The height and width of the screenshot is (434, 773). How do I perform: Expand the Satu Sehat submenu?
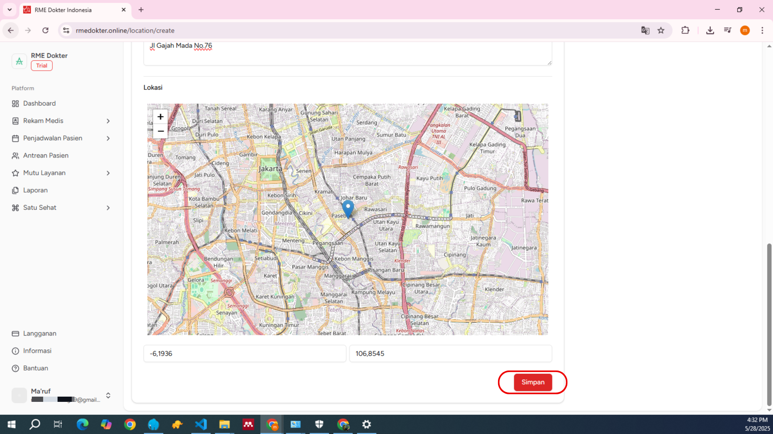pyautogui.click(x=108, y=208)
